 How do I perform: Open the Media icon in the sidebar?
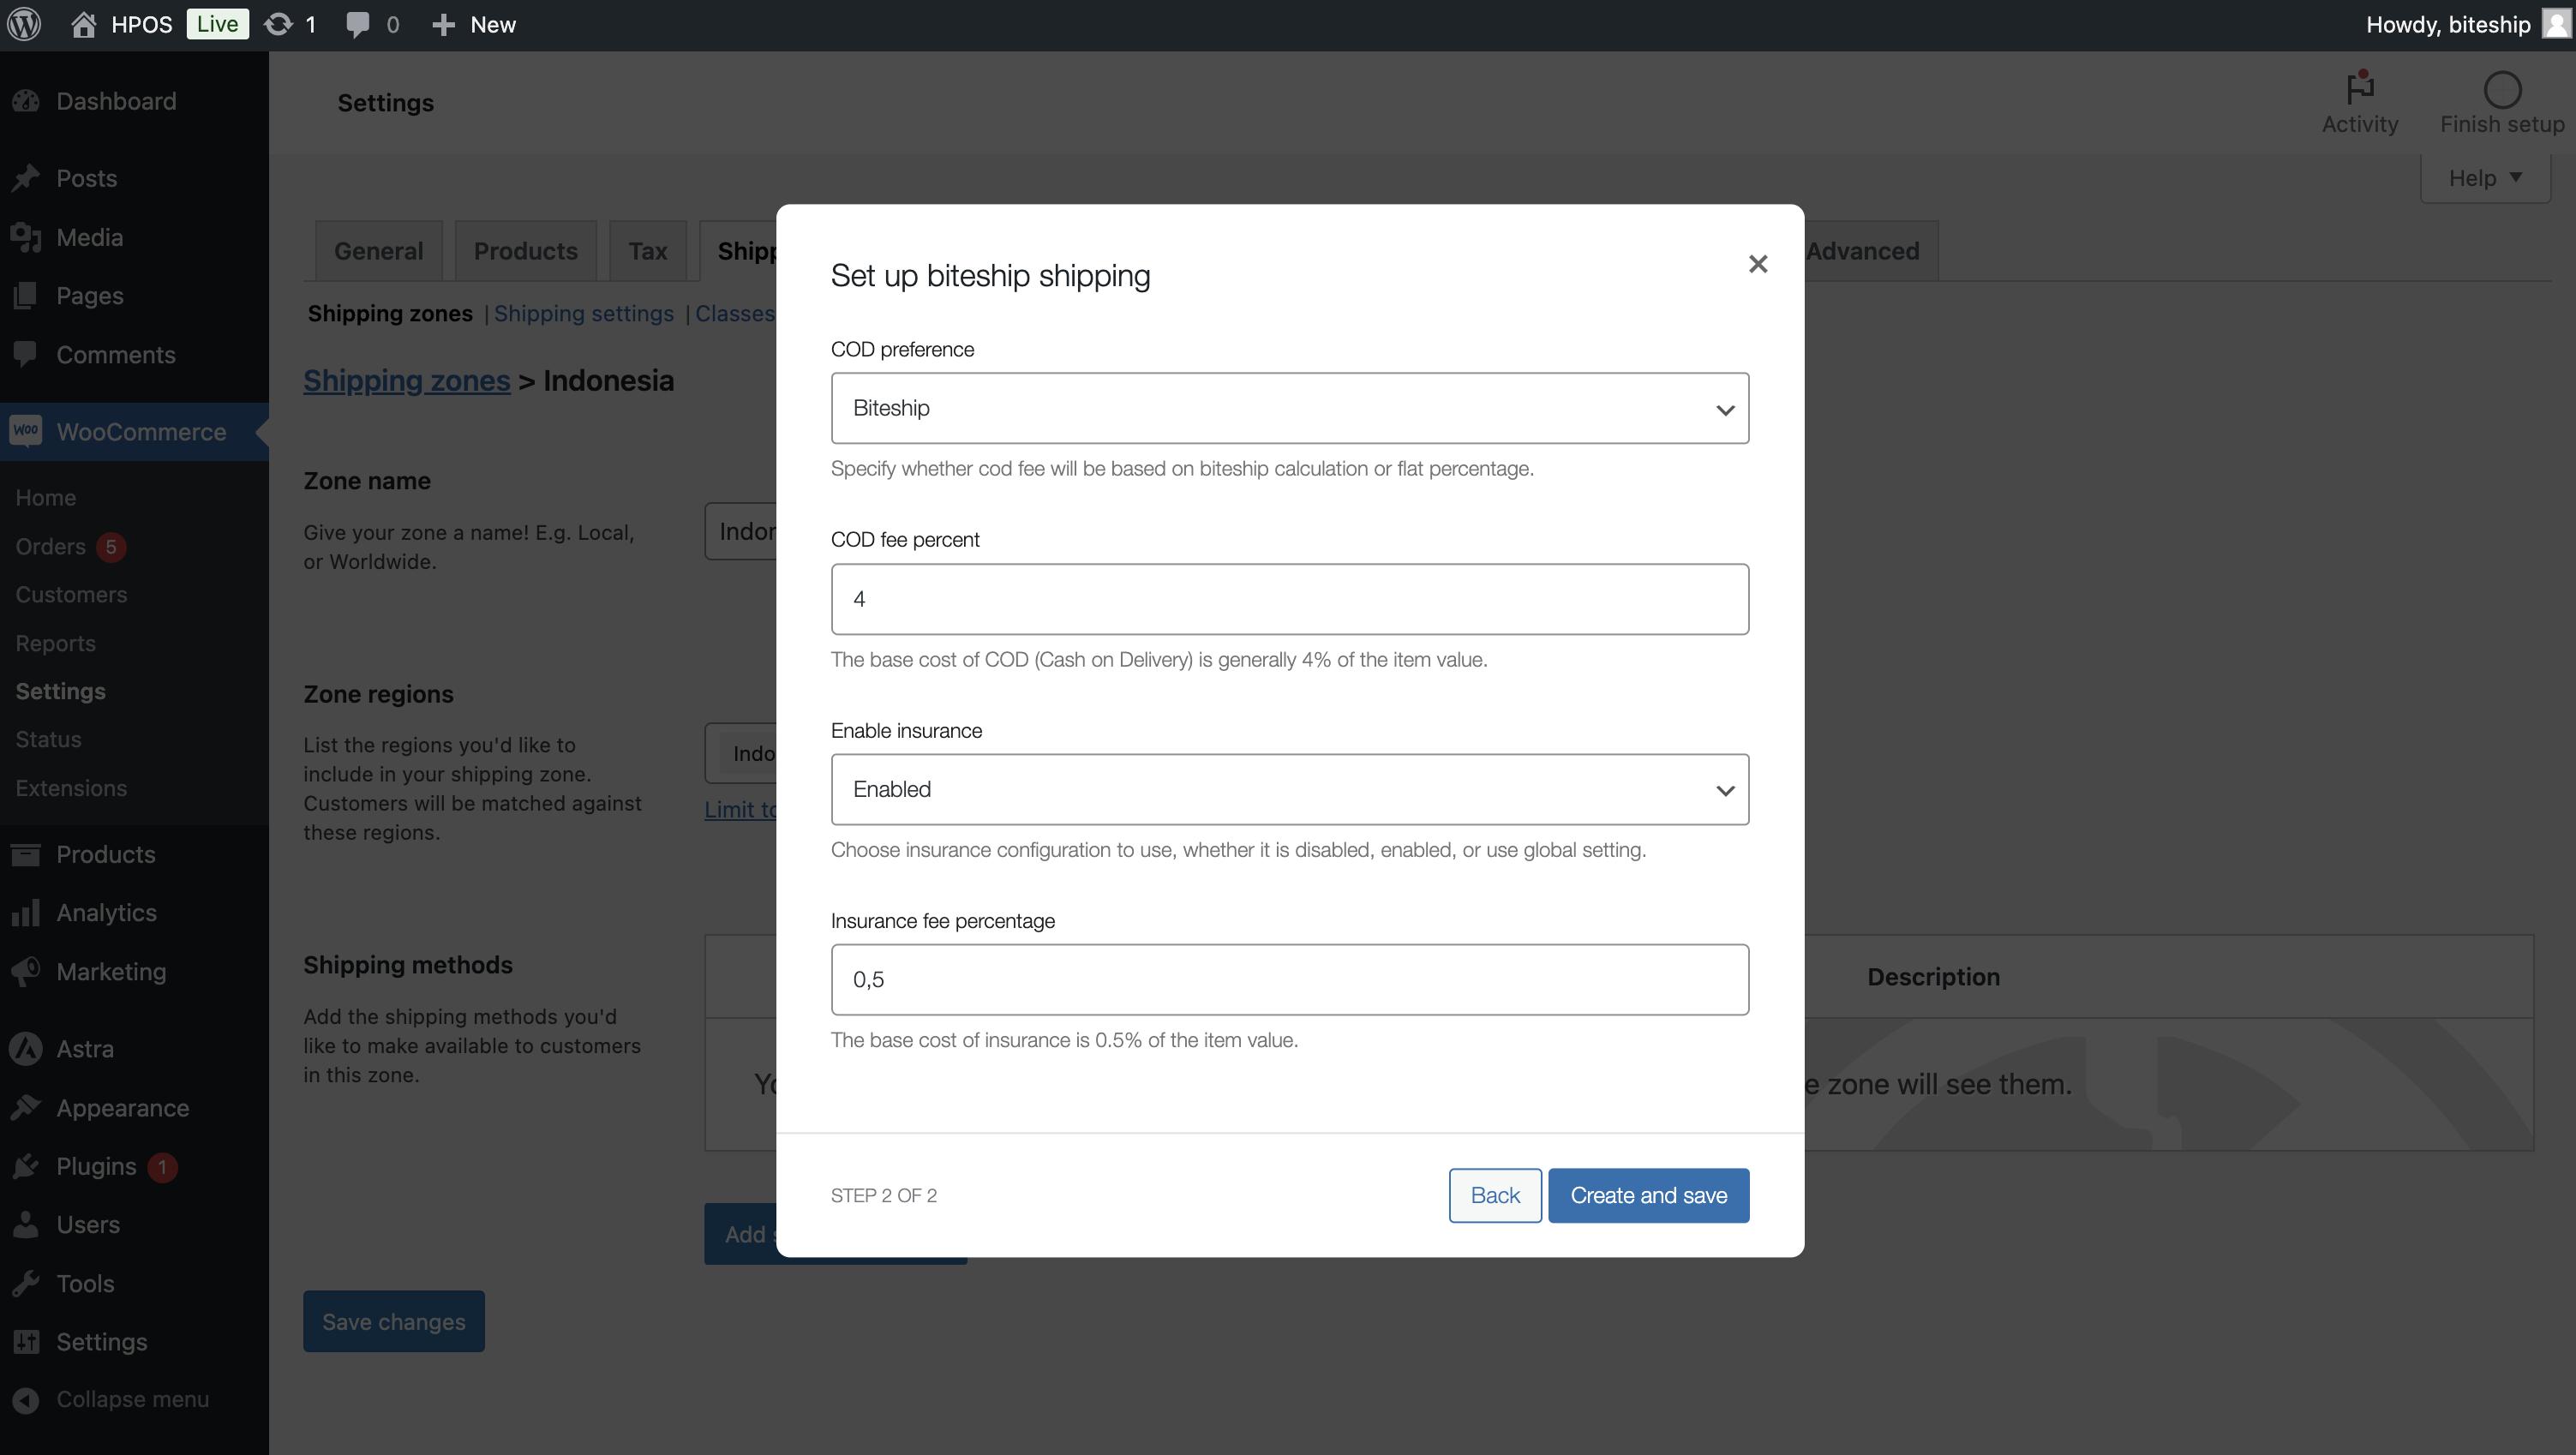(26, 237)
